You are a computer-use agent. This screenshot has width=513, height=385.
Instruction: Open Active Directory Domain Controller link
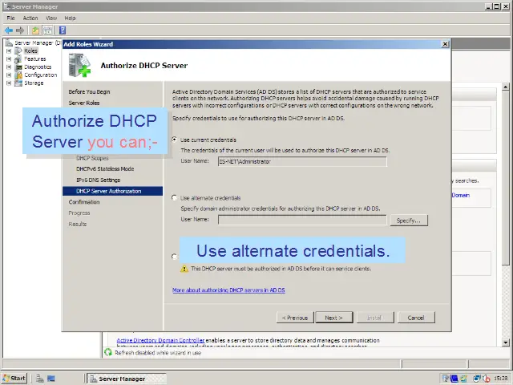(160, 340)
